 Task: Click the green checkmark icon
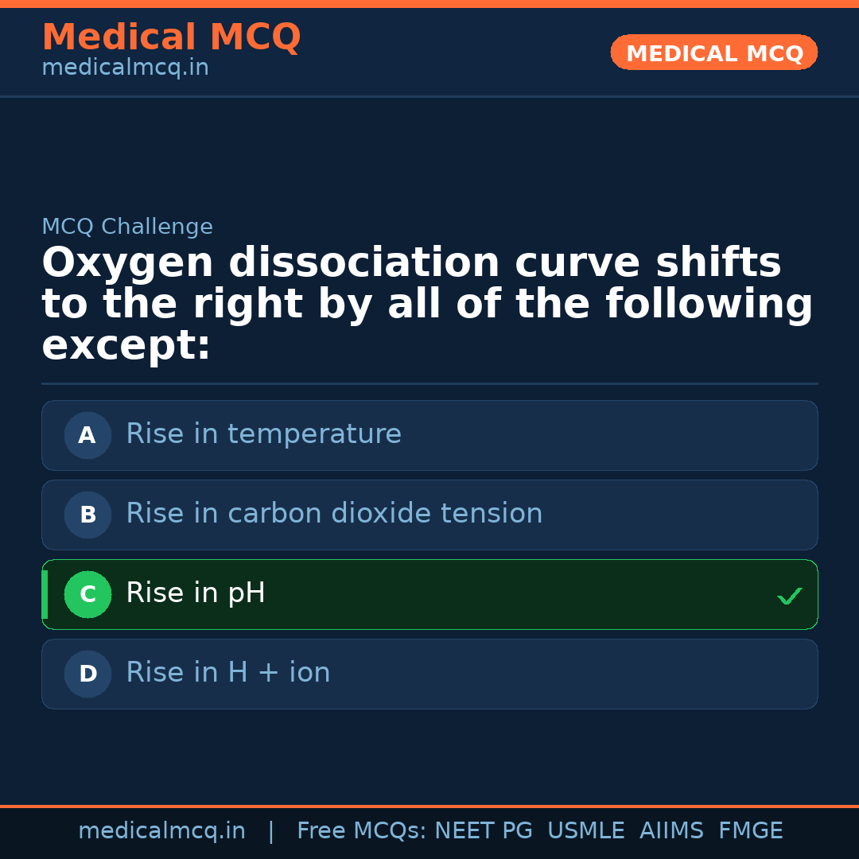(x=789, y=596)
